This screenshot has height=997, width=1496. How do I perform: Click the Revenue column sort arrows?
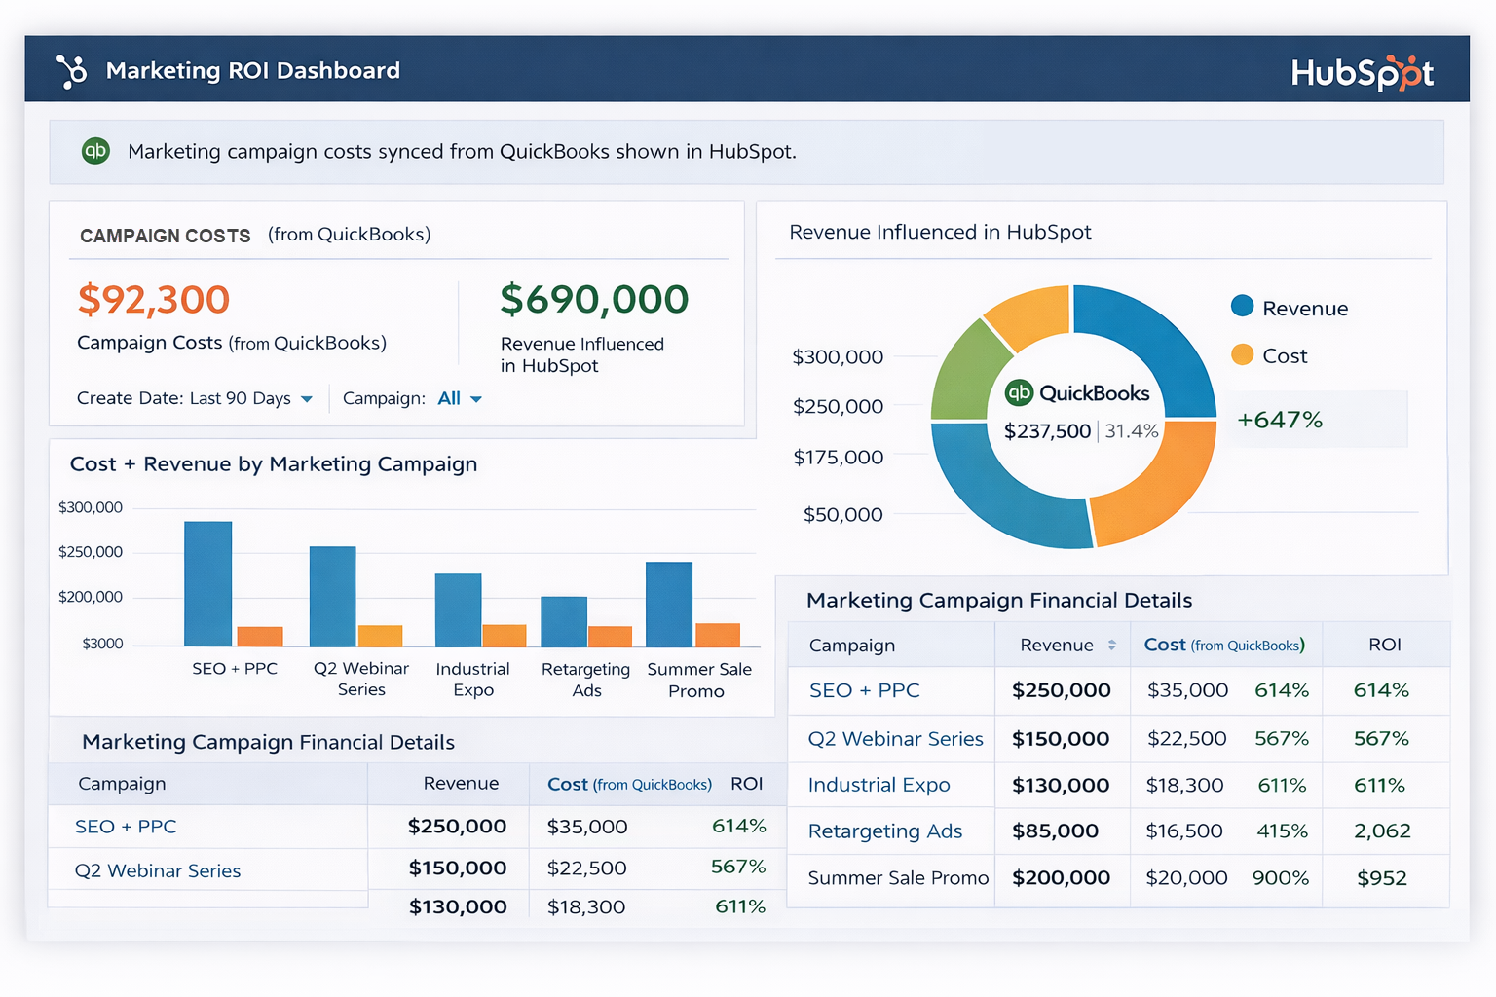click(1111, 646)
